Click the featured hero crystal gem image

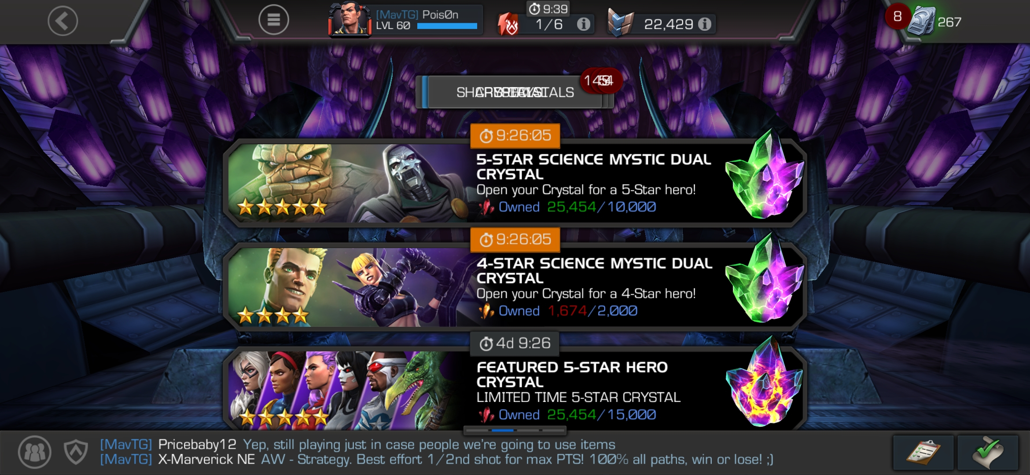[765, 382]
